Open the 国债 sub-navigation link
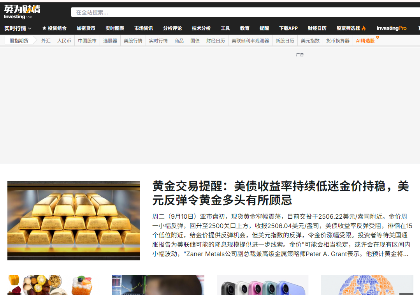The image size is (420, 295). [x=195, y=41]
